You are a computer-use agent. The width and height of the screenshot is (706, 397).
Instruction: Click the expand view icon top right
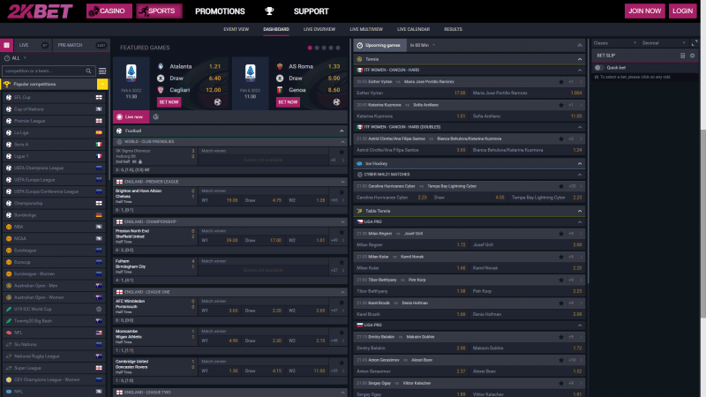click(x=694, y=43)
